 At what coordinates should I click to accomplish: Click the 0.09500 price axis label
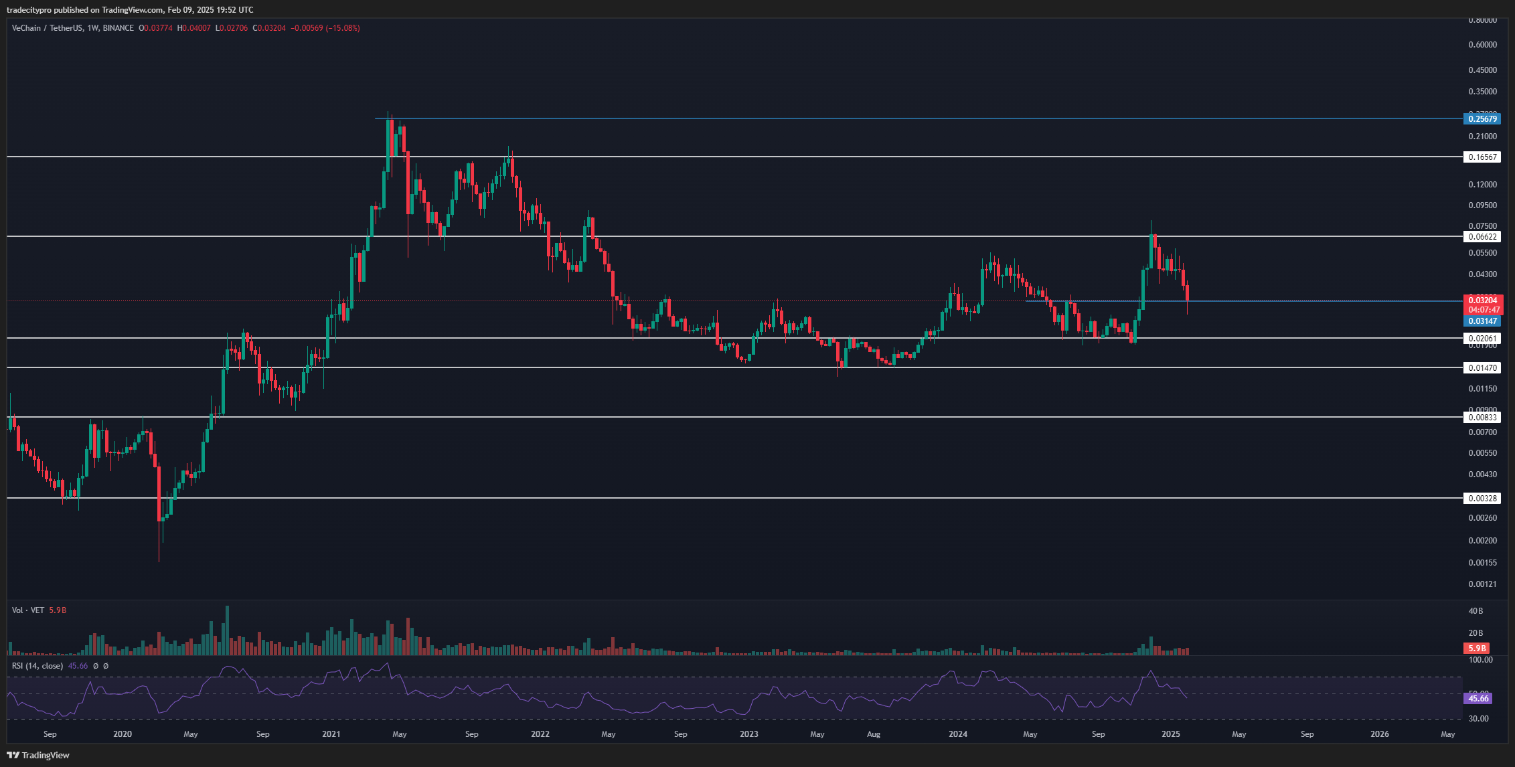pos(1482,205)
